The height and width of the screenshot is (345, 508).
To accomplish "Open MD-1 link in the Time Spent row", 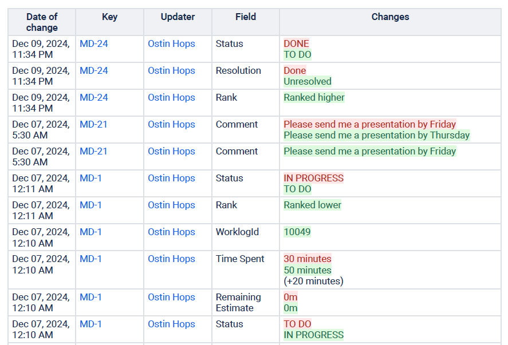I will [90, 259].
